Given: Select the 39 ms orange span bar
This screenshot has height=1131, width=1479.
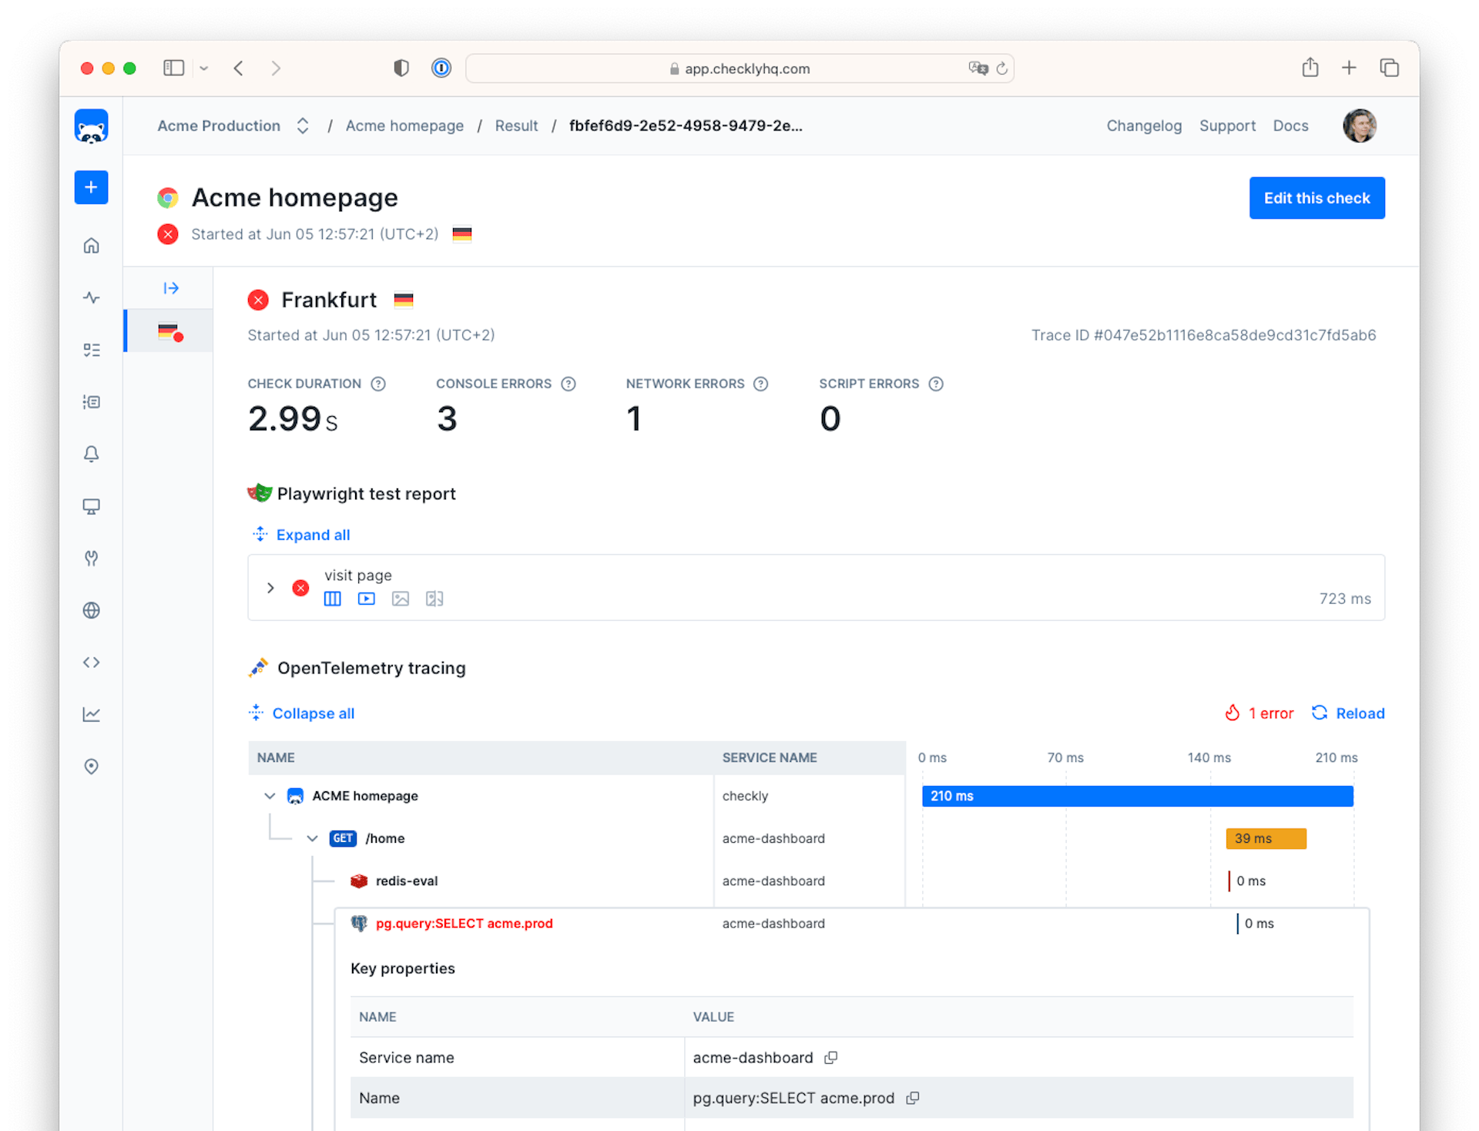Looking at the screenshot, I should pyautogui.click(x=1266, y=838).
